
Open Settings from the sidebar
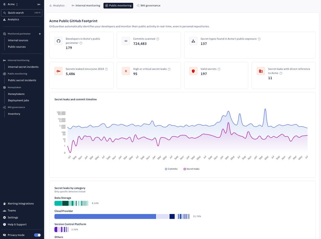pos(13,218)
